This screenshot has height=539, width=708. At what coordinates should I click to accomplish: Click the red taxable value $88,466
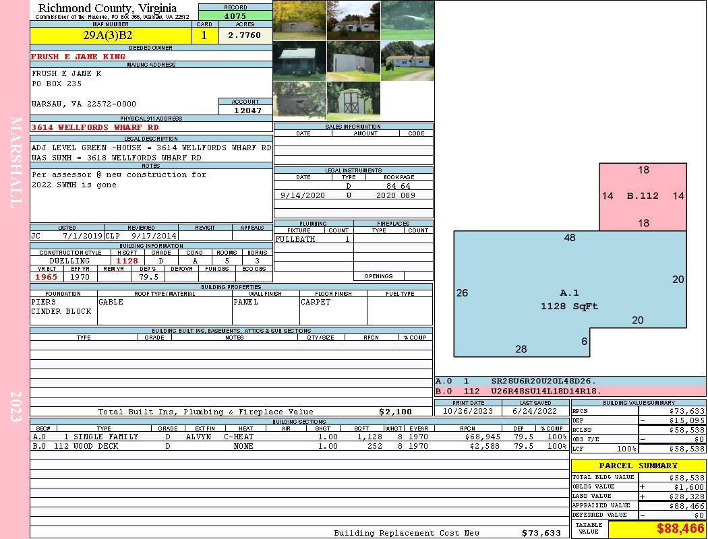(680, 528)
